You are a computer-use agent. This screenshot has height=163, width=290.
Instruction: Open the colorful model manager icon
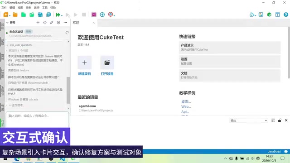click(x=261, y=14)
